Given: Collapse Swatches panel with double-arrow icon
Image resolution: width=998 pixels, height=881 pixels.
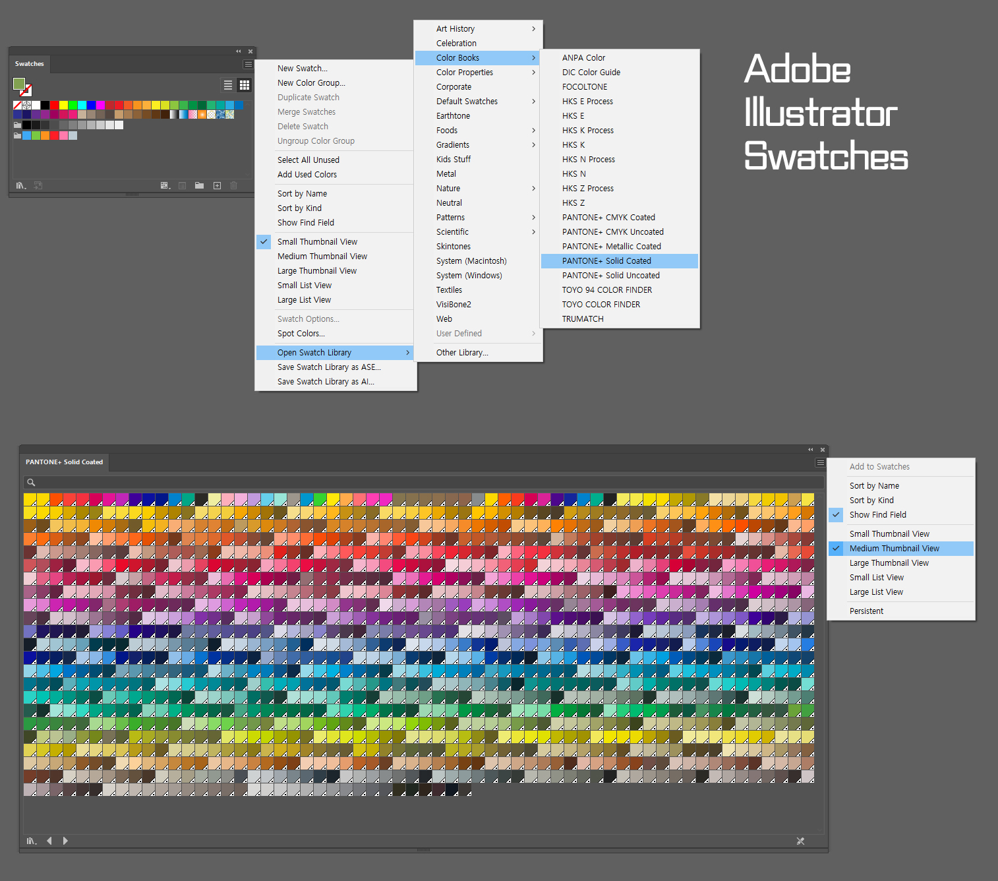Looking at the screenshot, I should [238, 51].
